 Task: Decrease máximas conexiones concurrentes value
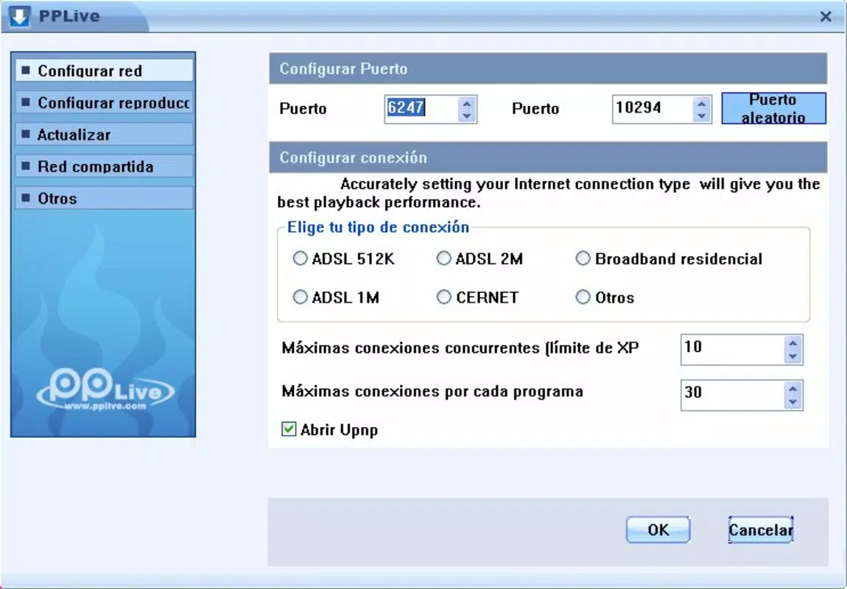(792, 356)
